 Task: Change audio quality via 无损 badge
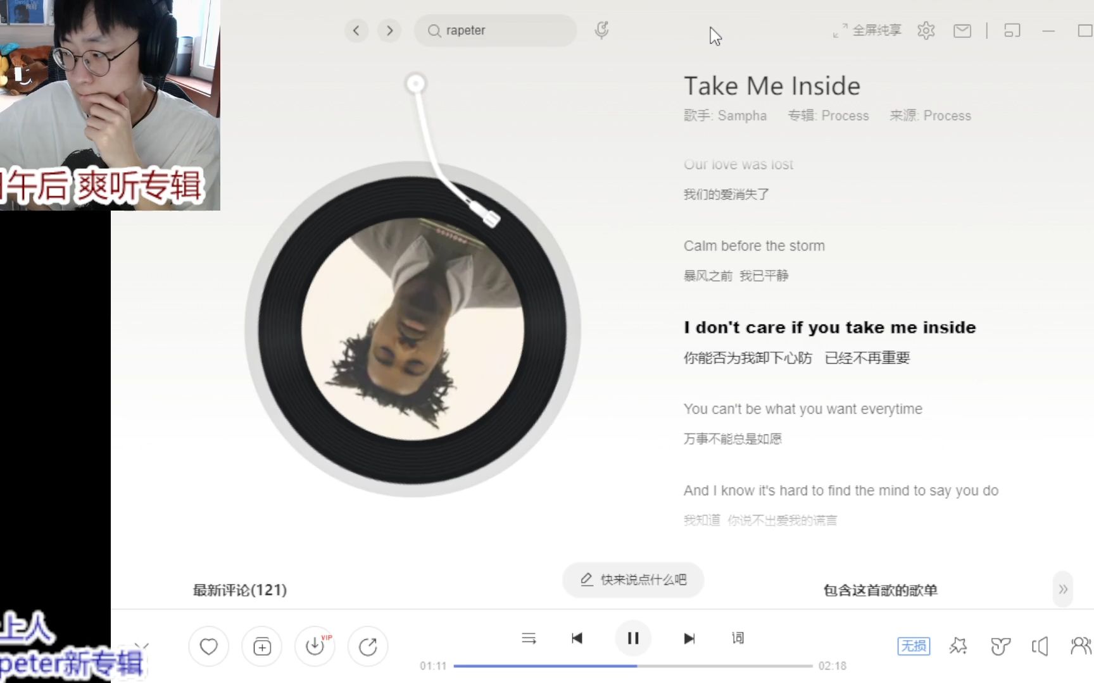pyautogui.click(x=914, y=646)
